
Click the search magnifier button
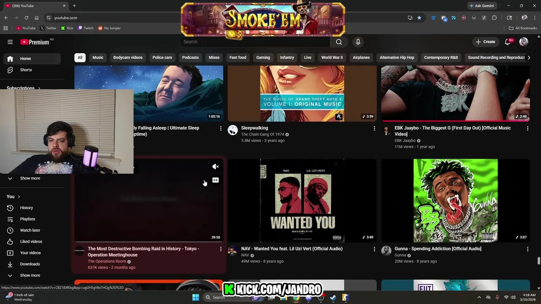339,42
